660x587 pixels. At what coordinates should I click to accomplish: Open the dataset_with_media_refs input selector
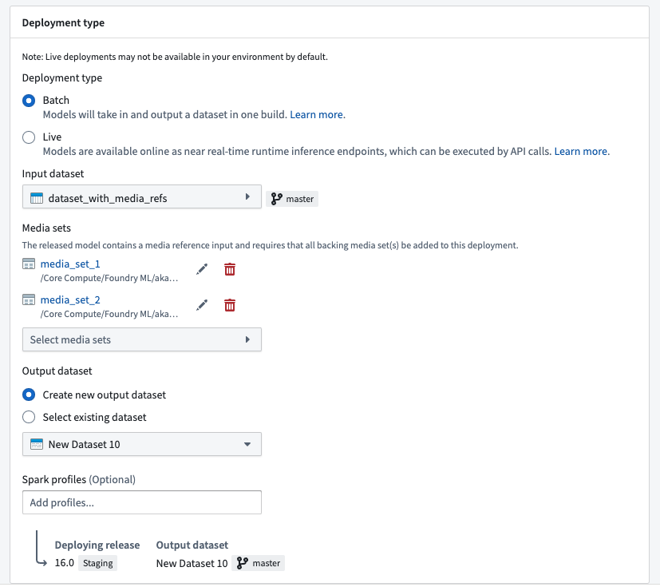[x=142, y=196]
